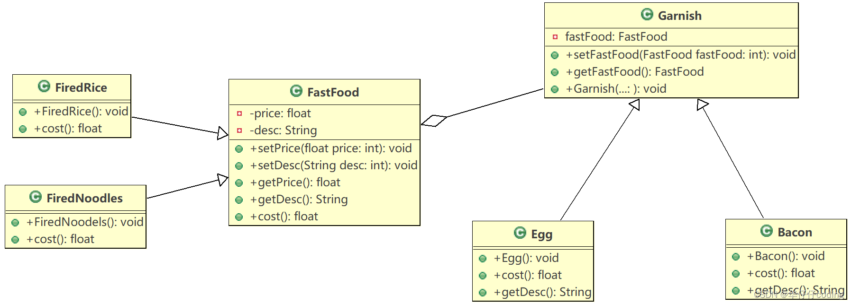The width and height of the screenshot is (851, 304).
Task: Select +setFastFood method in Garnish
Action: pyautogui.click(x=681, y=55)
